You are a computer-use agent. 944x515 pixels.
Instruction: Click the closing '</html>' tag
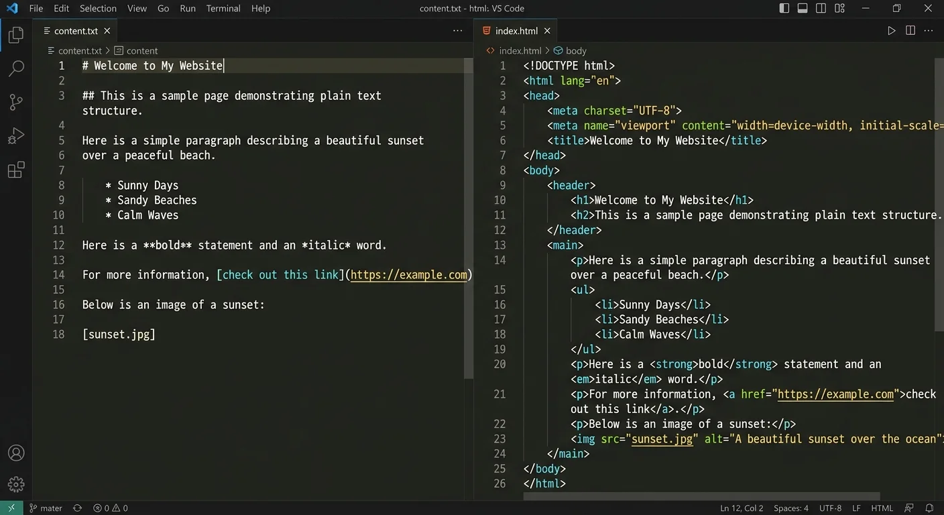click(544, 483)
